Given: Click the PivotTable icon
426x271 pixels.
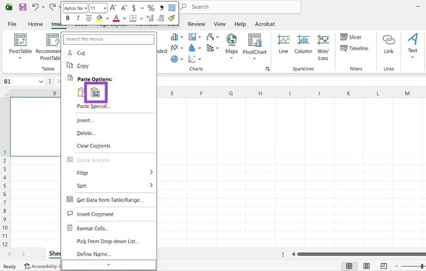Looking at the screenshot, I should [x=20, y=40].
